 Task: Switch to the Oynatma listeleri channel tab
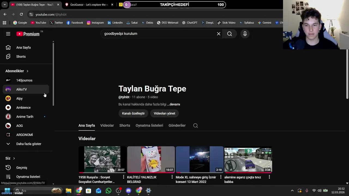[149, 125]
